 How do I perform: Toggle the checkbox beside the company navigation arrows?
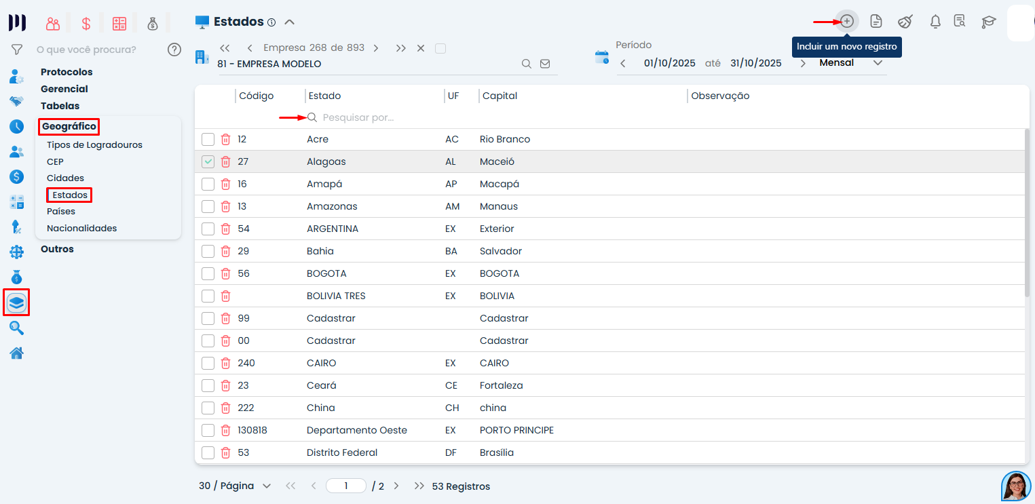(x=440, y=48)
